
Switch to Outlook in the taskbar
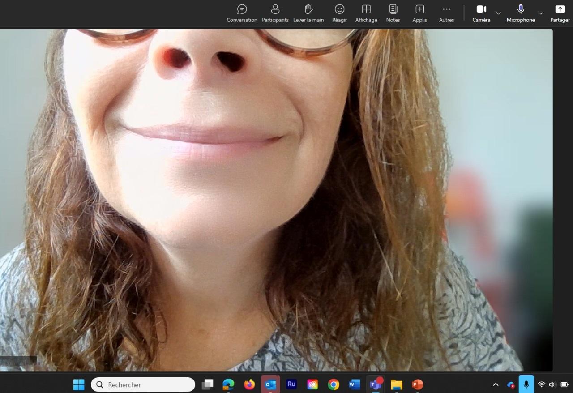270,384
